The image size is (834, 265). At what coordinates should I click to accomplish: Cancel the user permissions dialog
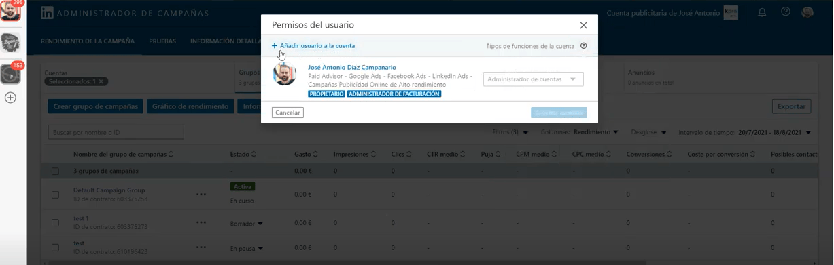coord(288,113)
